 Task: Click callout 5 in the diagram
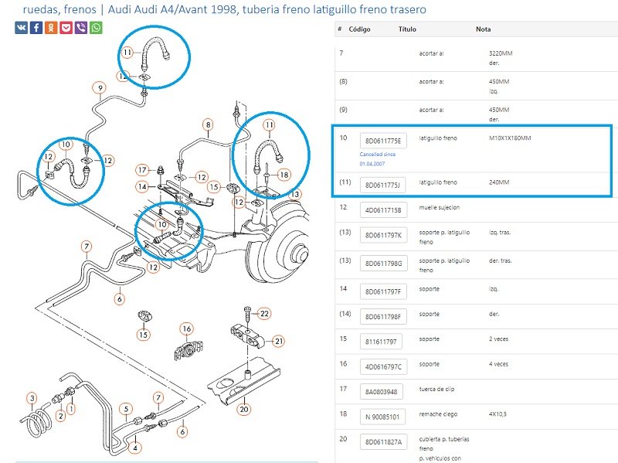point(126,409)
